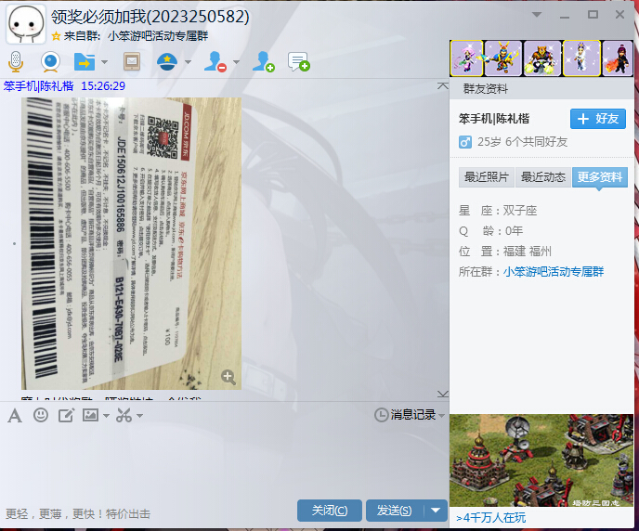Switch to the 最近照片 tab

click(487, 177)
